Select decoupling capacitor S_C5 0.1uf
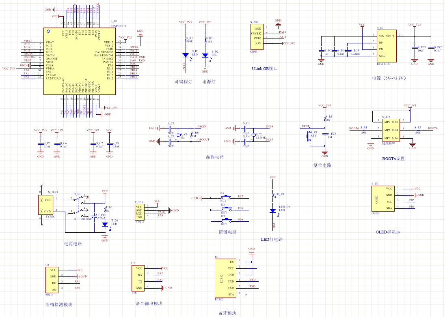445x317 pixels. 41,144
